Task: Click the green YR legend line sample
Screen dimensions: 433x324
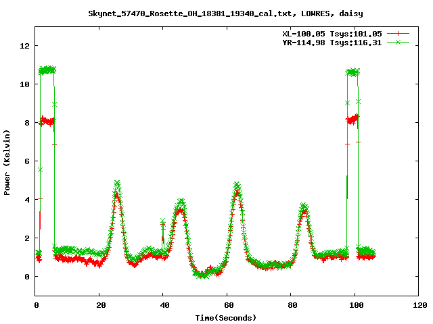Action: pyautogui.click(x=398, y=43)
